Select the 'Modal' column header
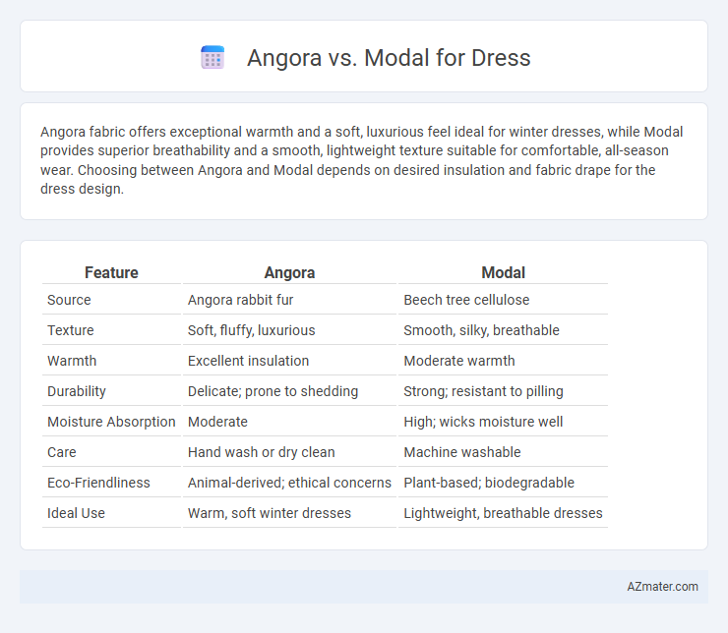The width and height of the screenshot is (728, 633). (x=504, y=272)
